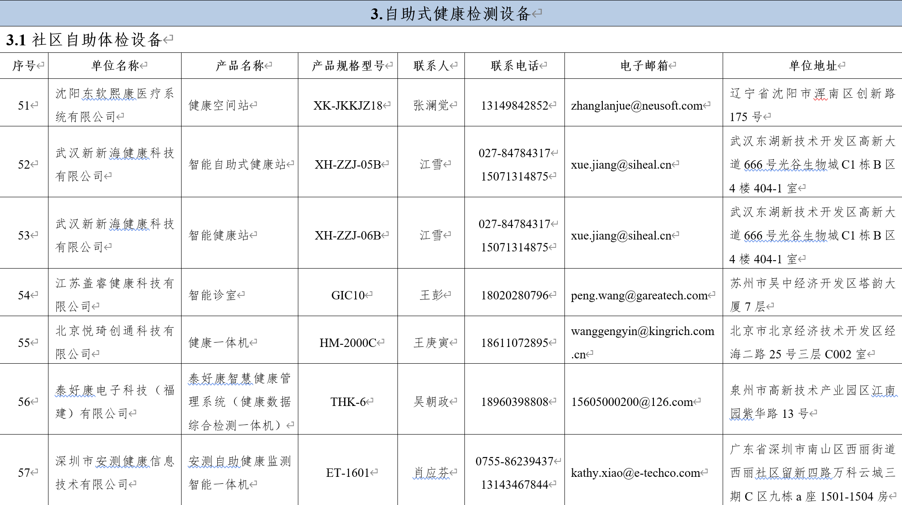Click product name 智能诊室
The width and height of the screenshot is (902, 505).
tap(213, 295)
